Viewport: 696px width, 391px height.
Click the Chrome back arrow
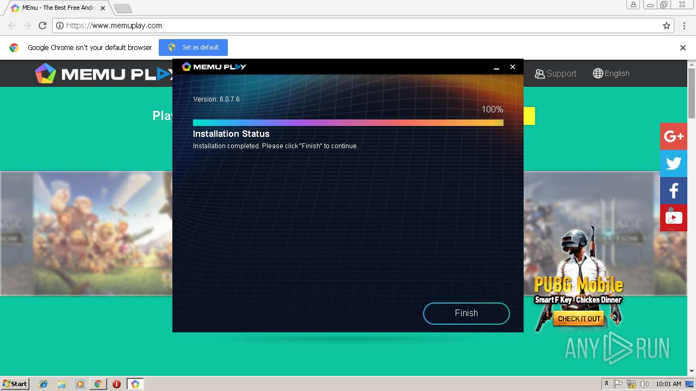pyautogui.click(x=12, y=26)
